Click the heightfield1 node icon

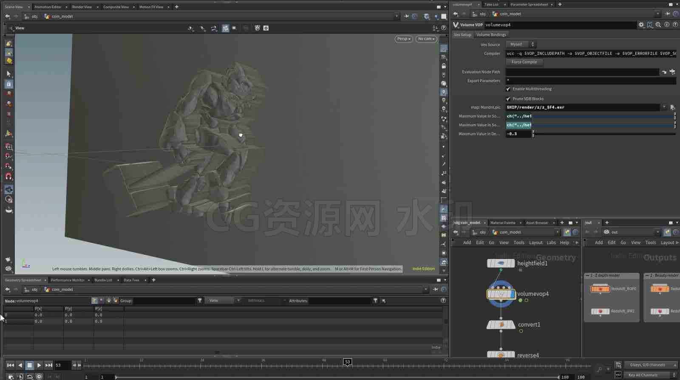501,263
